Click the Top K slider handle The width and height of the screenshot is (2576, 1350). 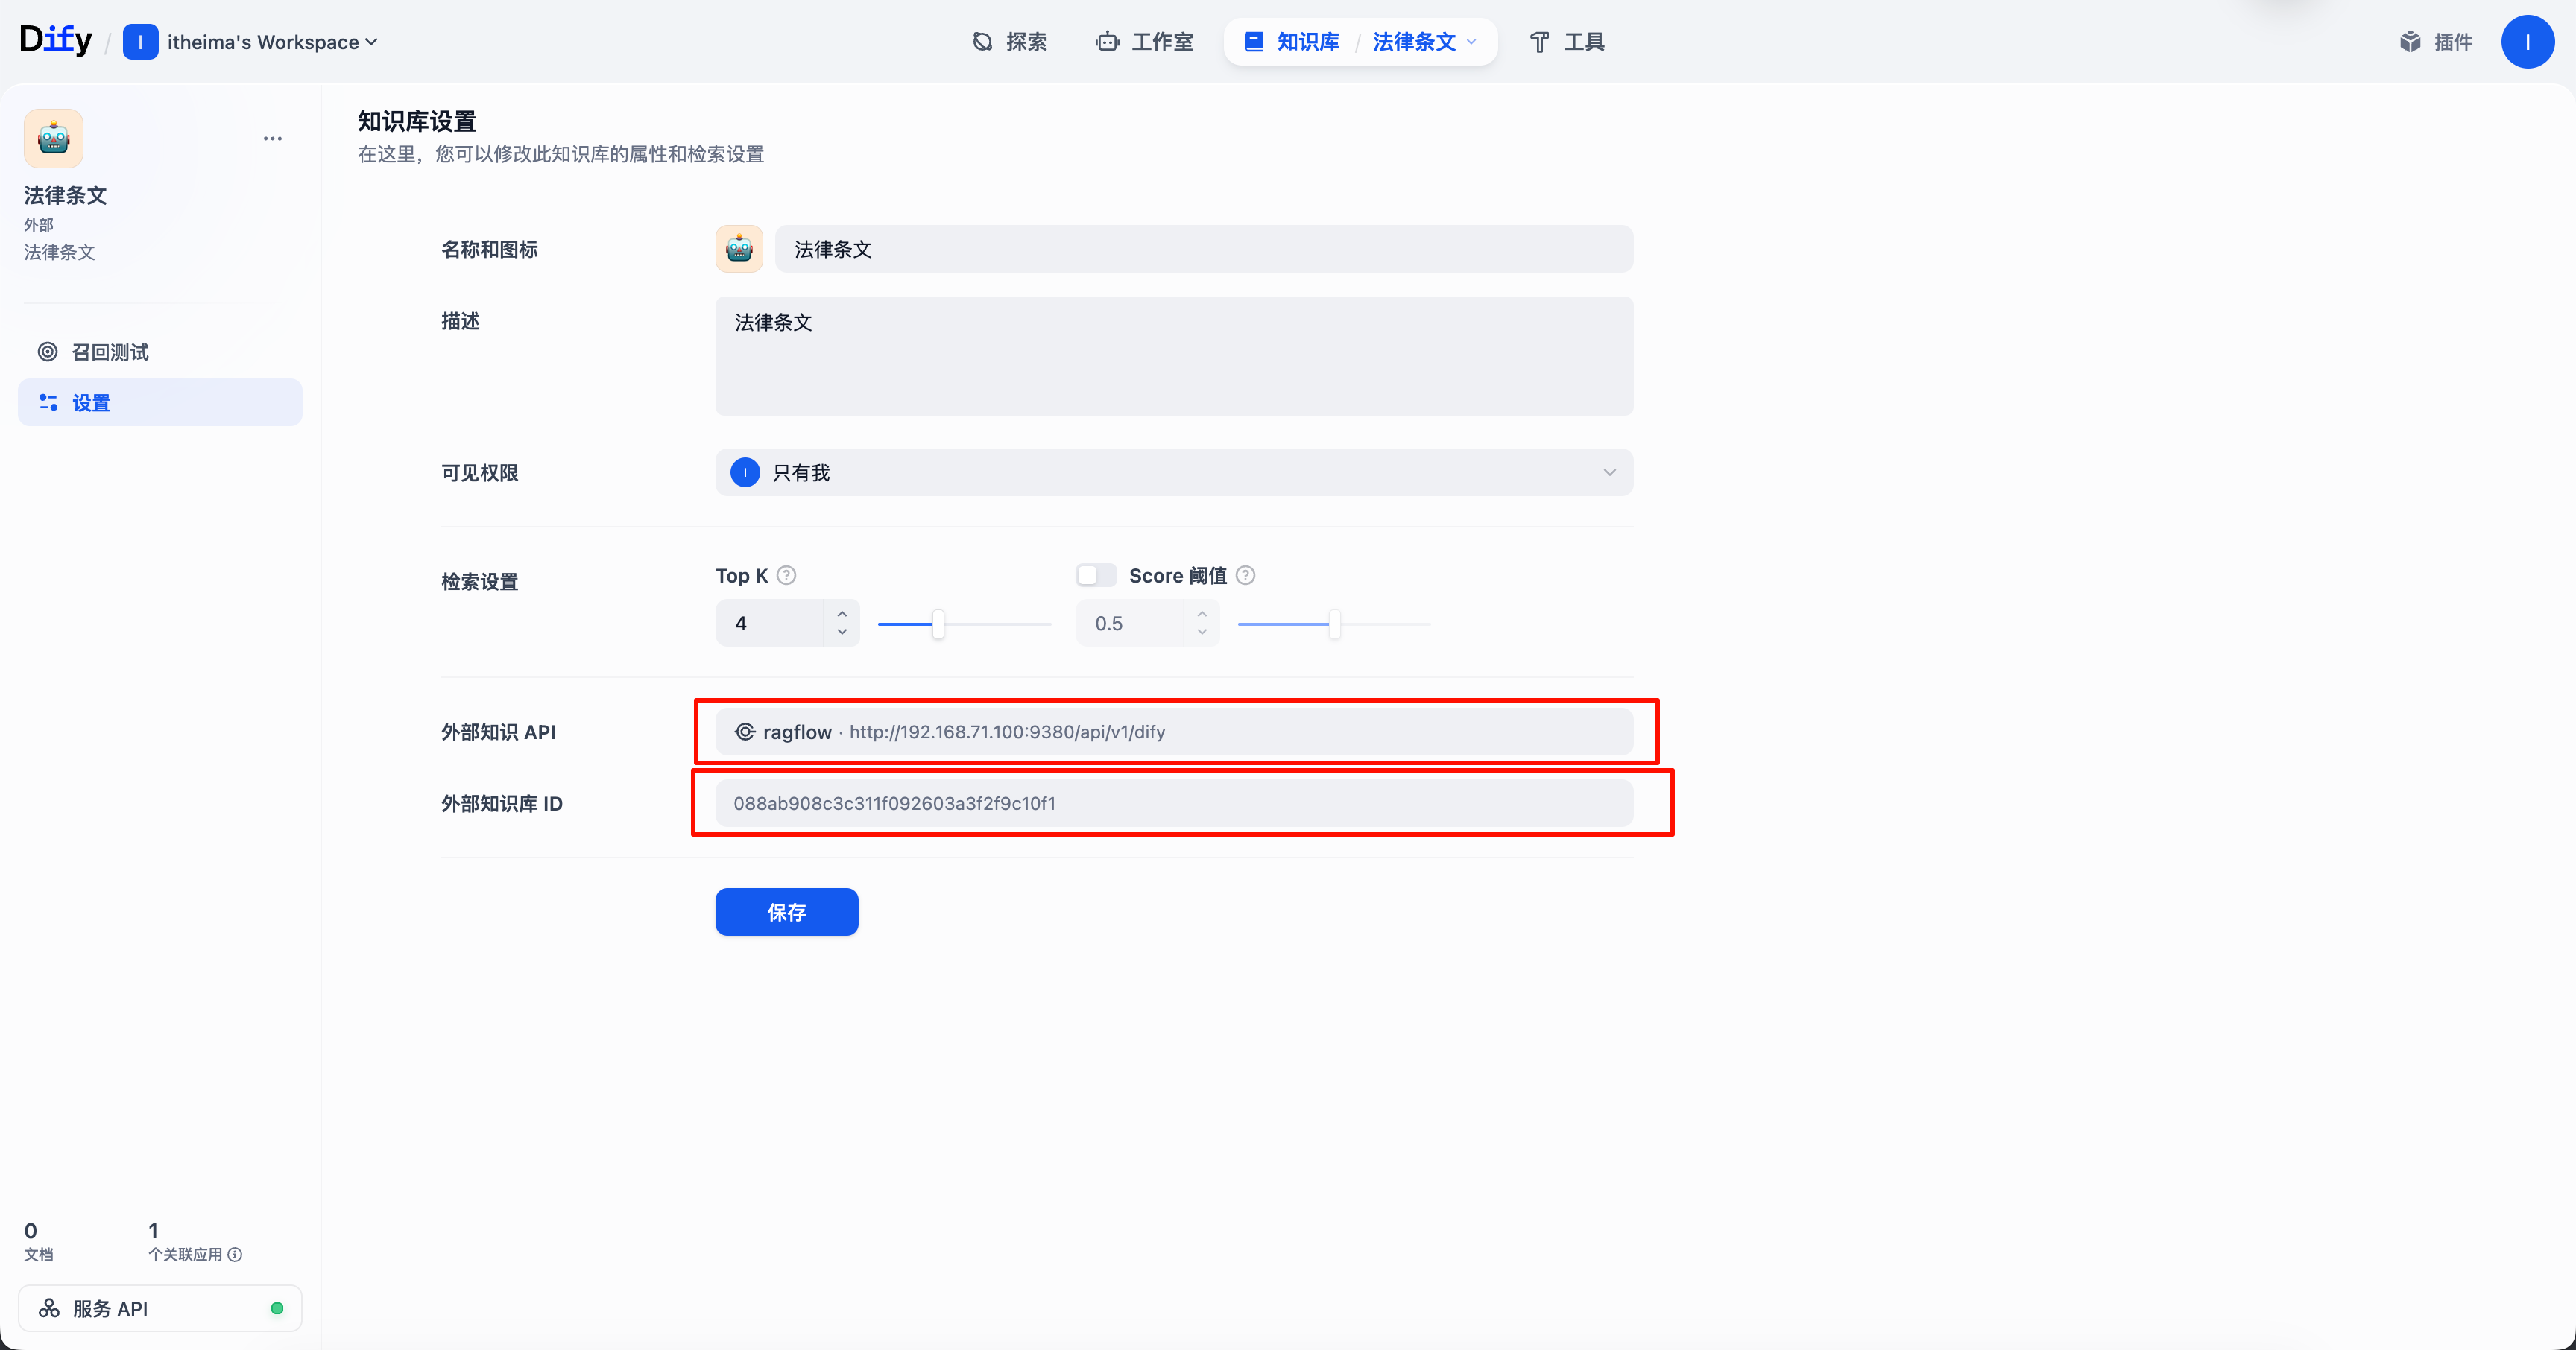click(x=938, y=624)
